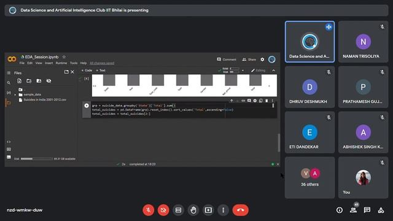Select NAMAN TRISOLIYA's participant tile
The image size is (393, 221).
pos(363,42)
